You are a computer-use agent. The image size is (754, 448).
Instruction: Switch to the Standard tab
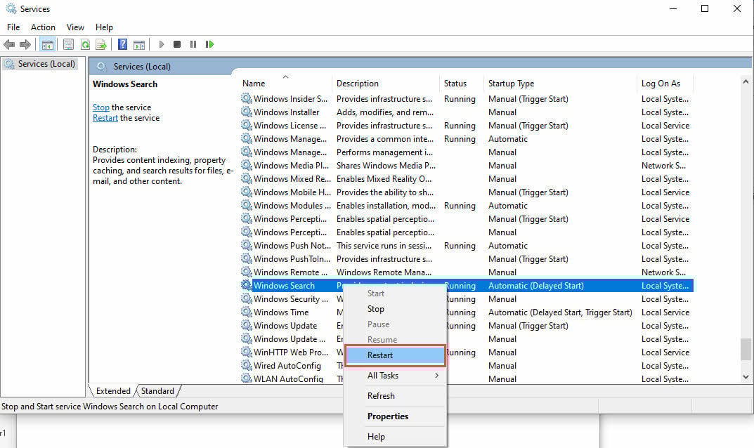(157, 391)
